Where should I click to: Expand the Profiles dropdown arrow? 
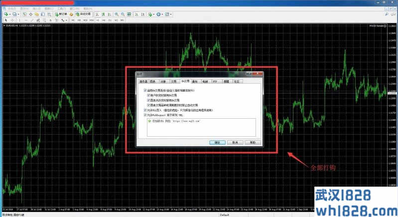18,14
